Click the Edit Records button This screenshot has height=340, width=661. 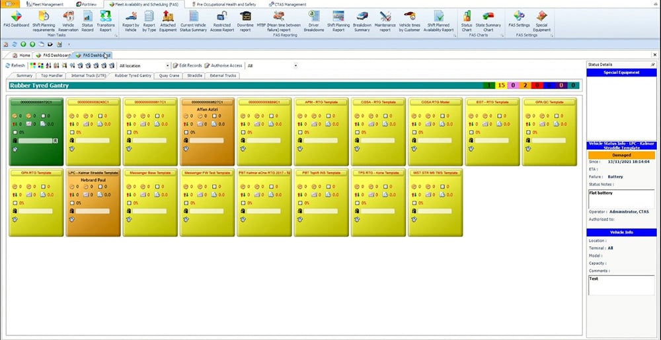187,66
